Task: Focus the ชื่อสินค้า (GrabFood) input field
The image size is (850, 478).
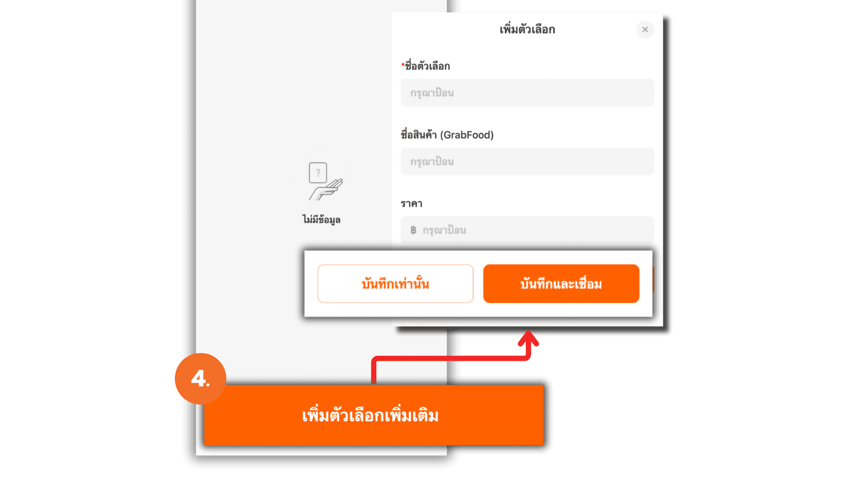Action: click(527, 161)
